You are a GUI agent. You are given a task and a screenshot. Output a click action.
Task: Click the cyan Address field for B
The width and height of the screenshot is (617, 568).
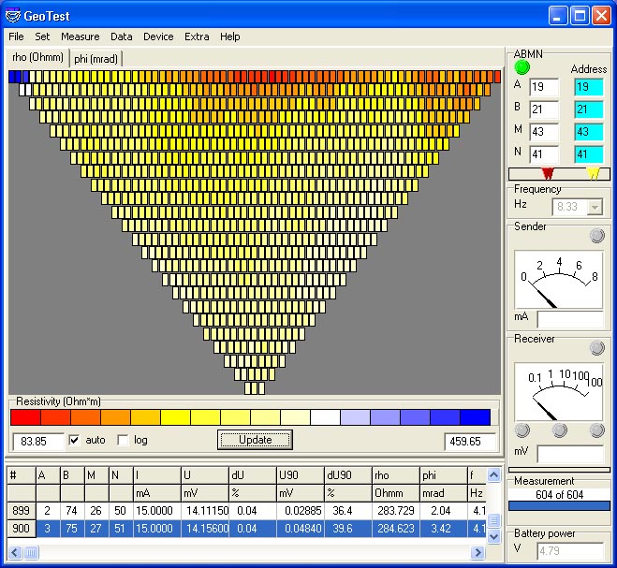(589, 109)
